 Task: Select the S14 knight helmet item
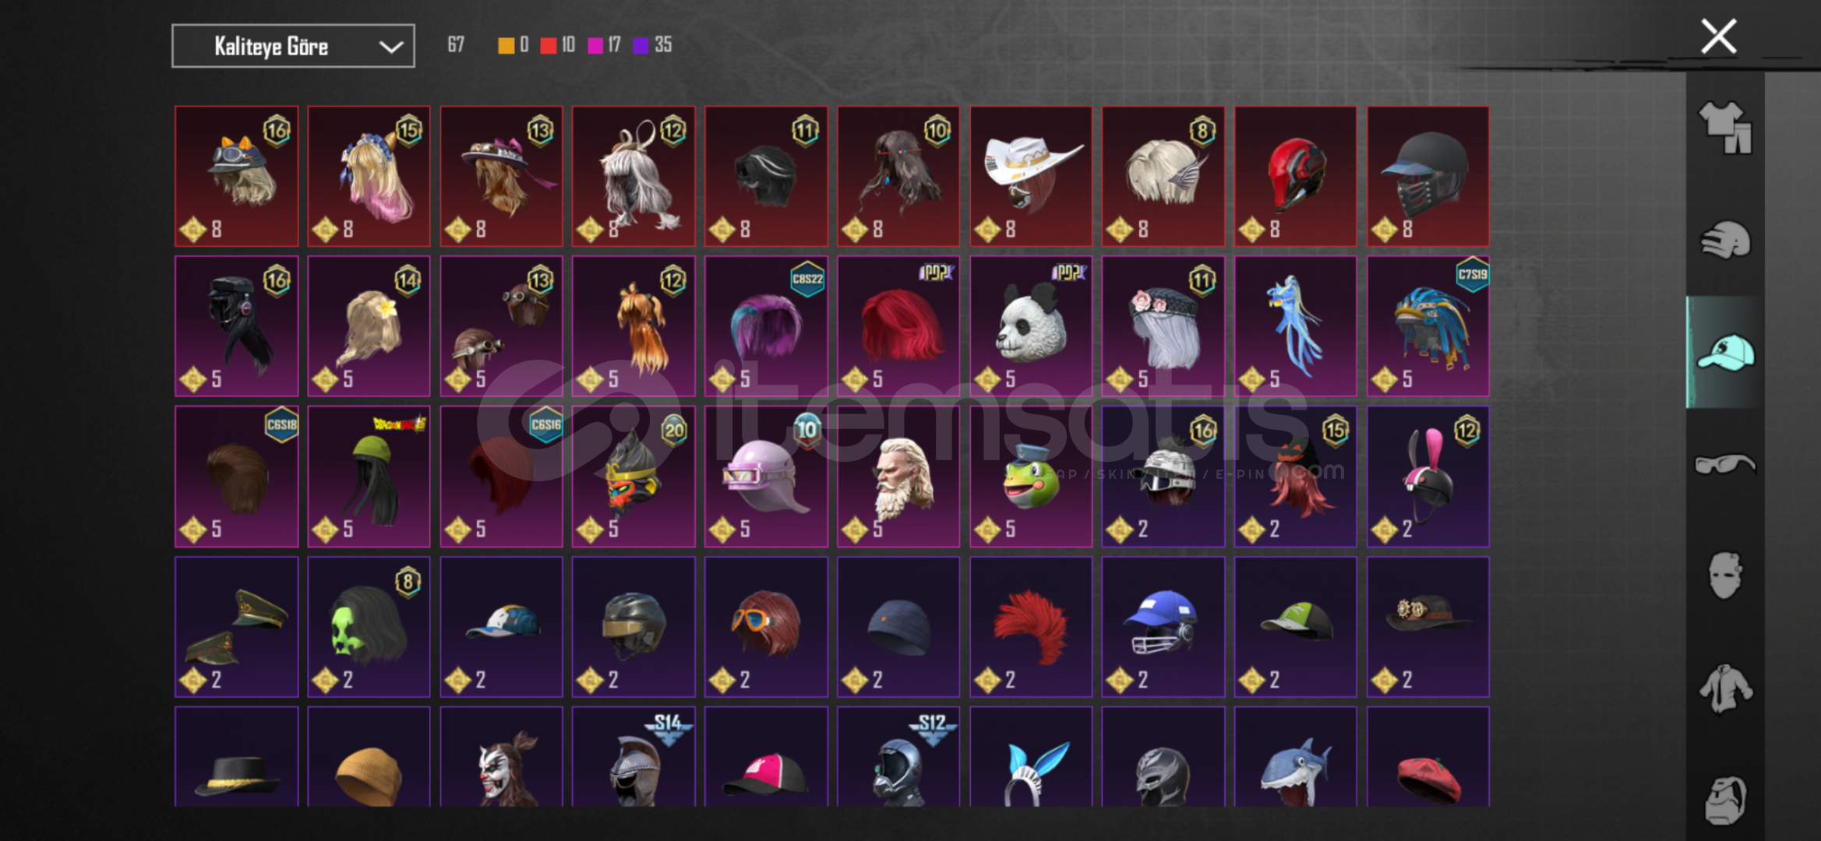[633, 757]
